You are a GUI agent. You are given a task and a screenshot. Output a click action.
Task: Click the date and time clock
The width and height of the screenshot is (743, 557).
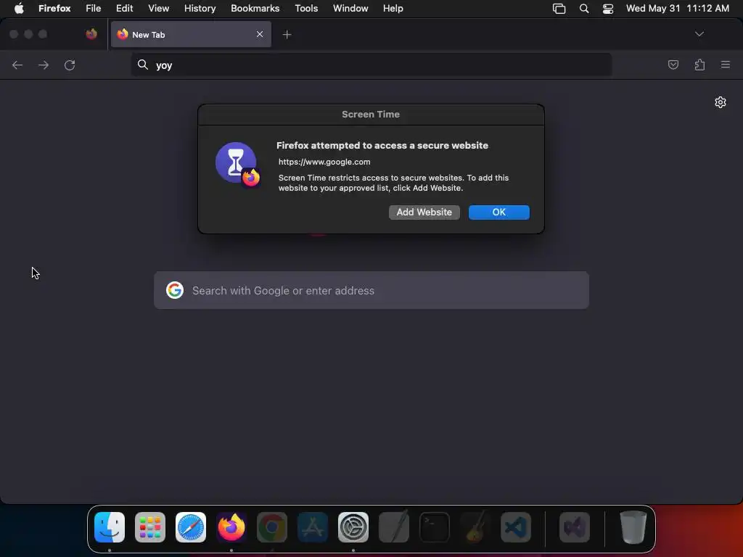(x=677, y=9)
